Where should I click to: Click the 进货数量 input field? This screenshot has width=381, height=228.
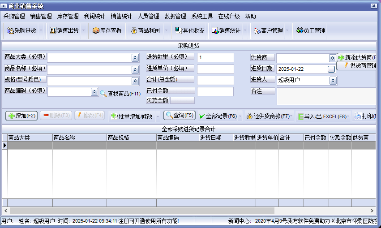(x=215, y=58)
